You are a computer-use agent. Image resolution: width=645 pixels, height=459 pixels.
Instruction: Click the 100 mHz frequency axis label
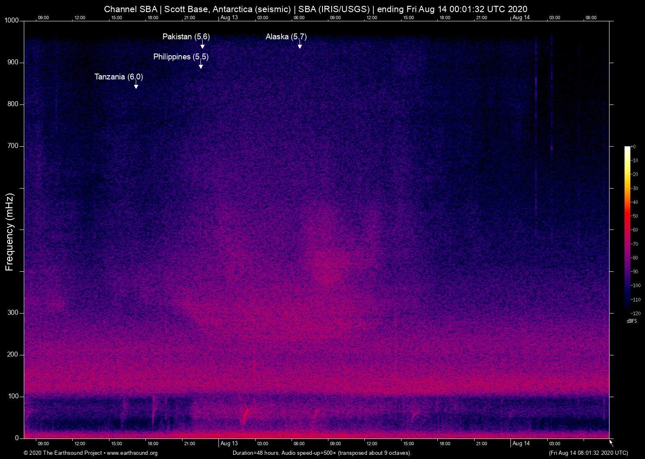[13, 395]
